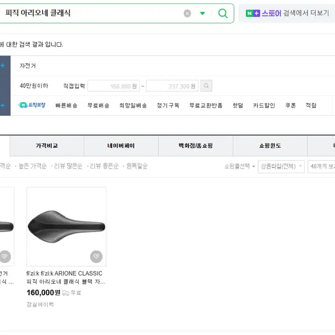The height and width of the screenshot is (335, 335).
Task: Toggle the 무료배송 filter
Action: point(98,105)
